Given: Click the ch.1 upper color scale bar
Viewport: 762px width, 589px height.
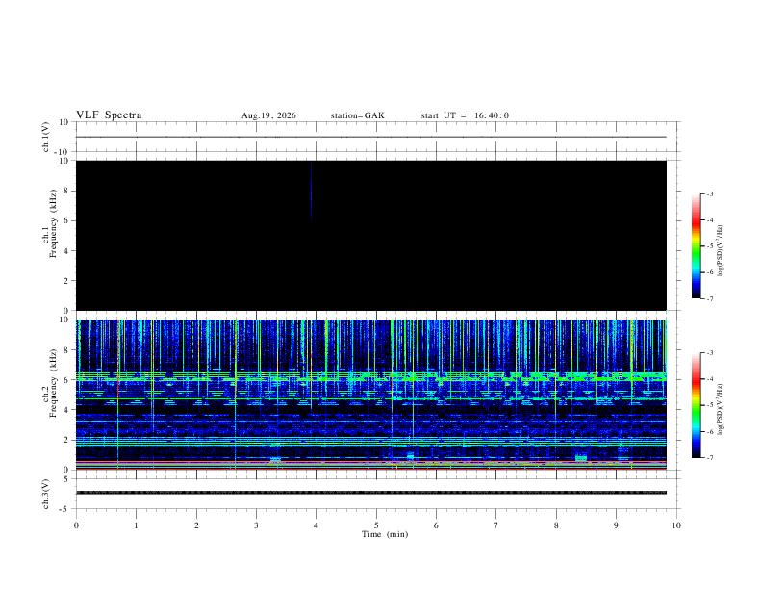Looking at the screenshot, I should 696,246.
